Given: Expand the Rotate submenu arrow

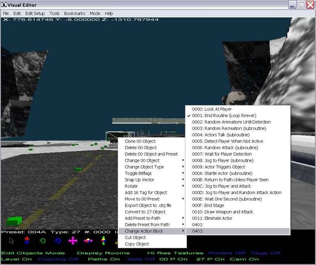Looking at the screenshot, I should click(x=183, y=186).
